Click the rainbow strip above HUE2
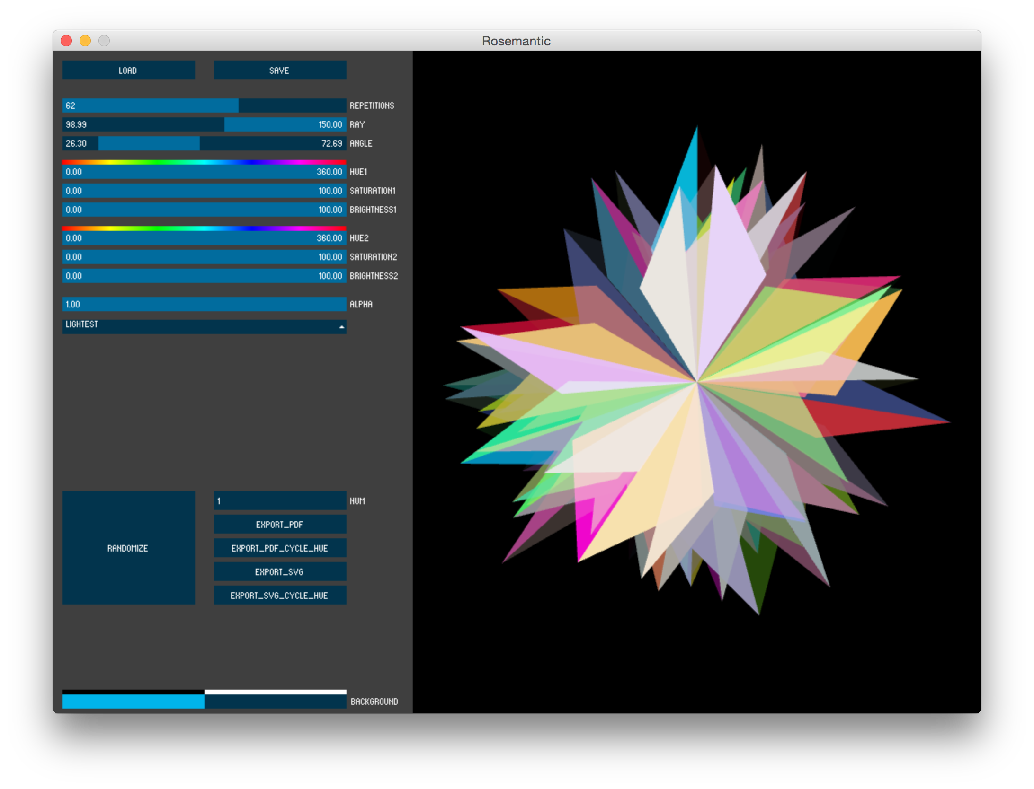The width and height of the screenshot is (1034, 789). (x=204, y=228)
